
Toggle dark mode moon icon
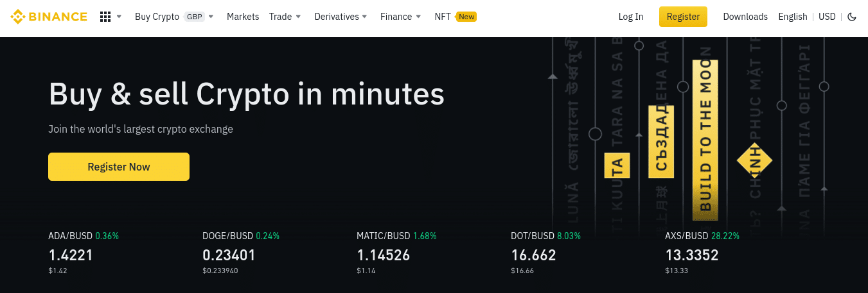[x=852, y=17]
